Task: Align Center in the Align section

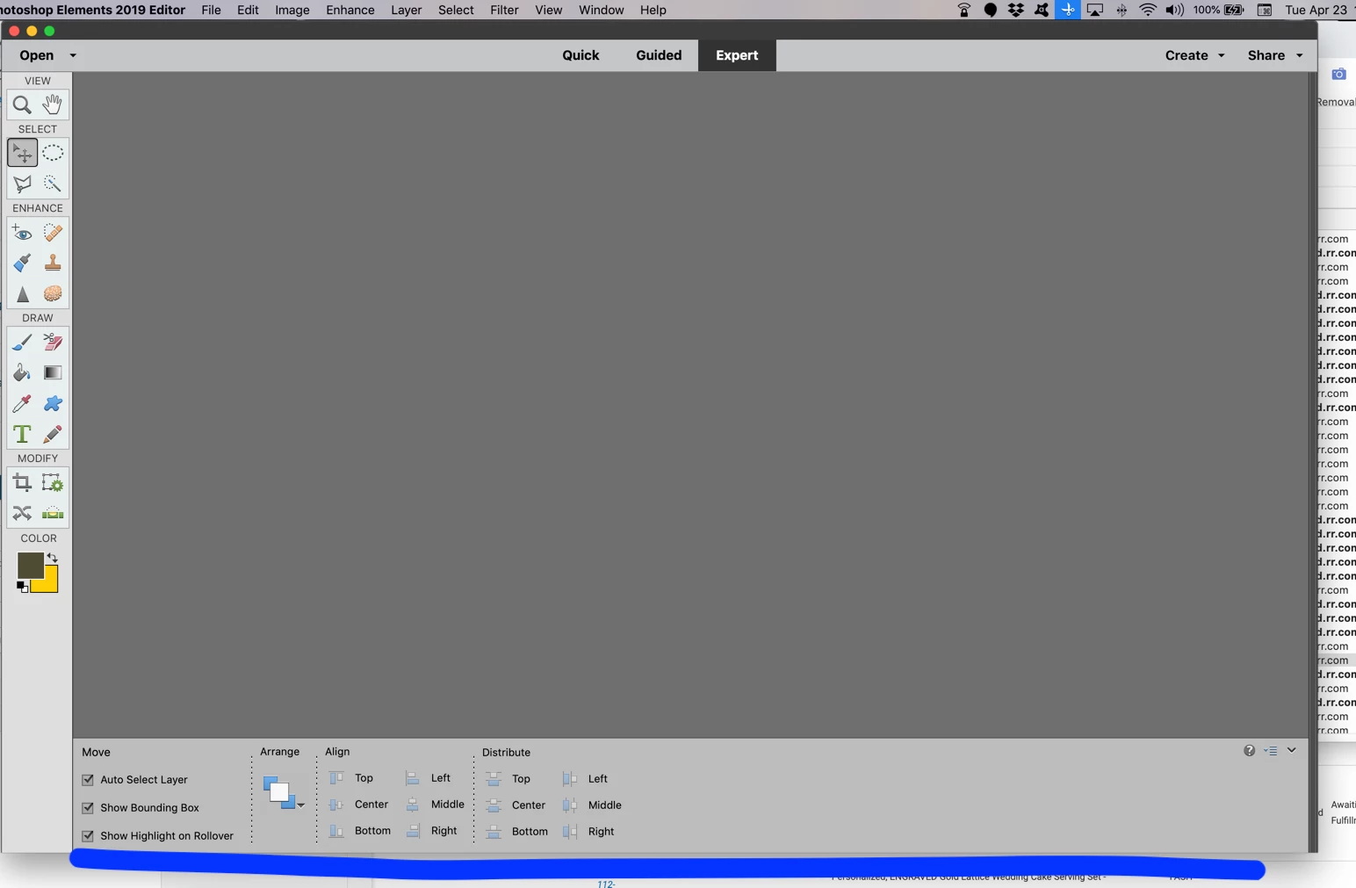Action: [359, 805]
